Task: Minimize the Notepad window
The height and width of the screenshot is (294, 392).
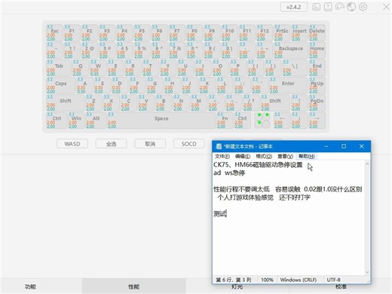Action: pos(326,146)
